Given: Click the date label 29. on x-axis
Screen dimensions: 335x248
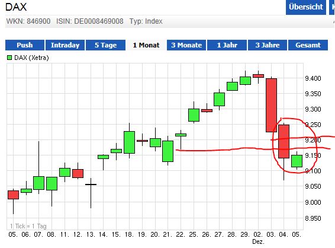Looking at the screenshot, I should click(x=245, y=234).
